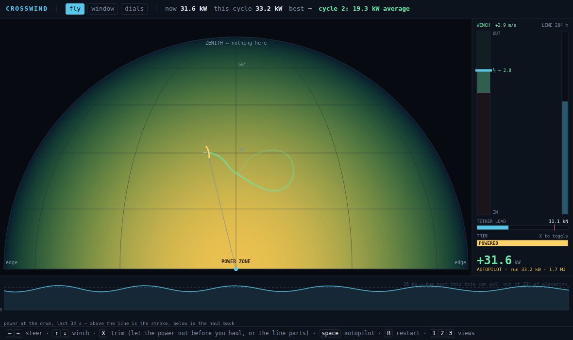Select the fly view tab
The width and height of the screenshot is (573, 340).
75,9
